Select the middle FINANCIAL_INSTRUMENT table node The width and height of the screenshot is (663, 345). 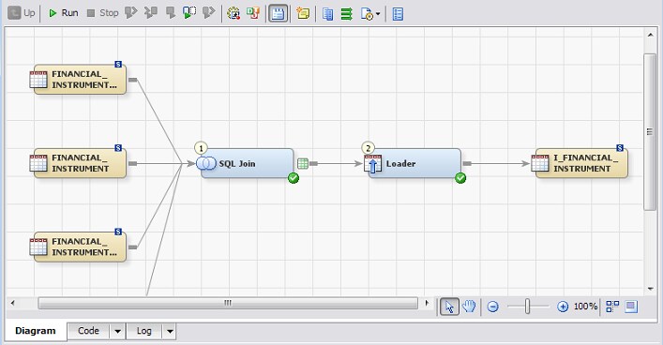pyautogui.click(x=80, y=163)
